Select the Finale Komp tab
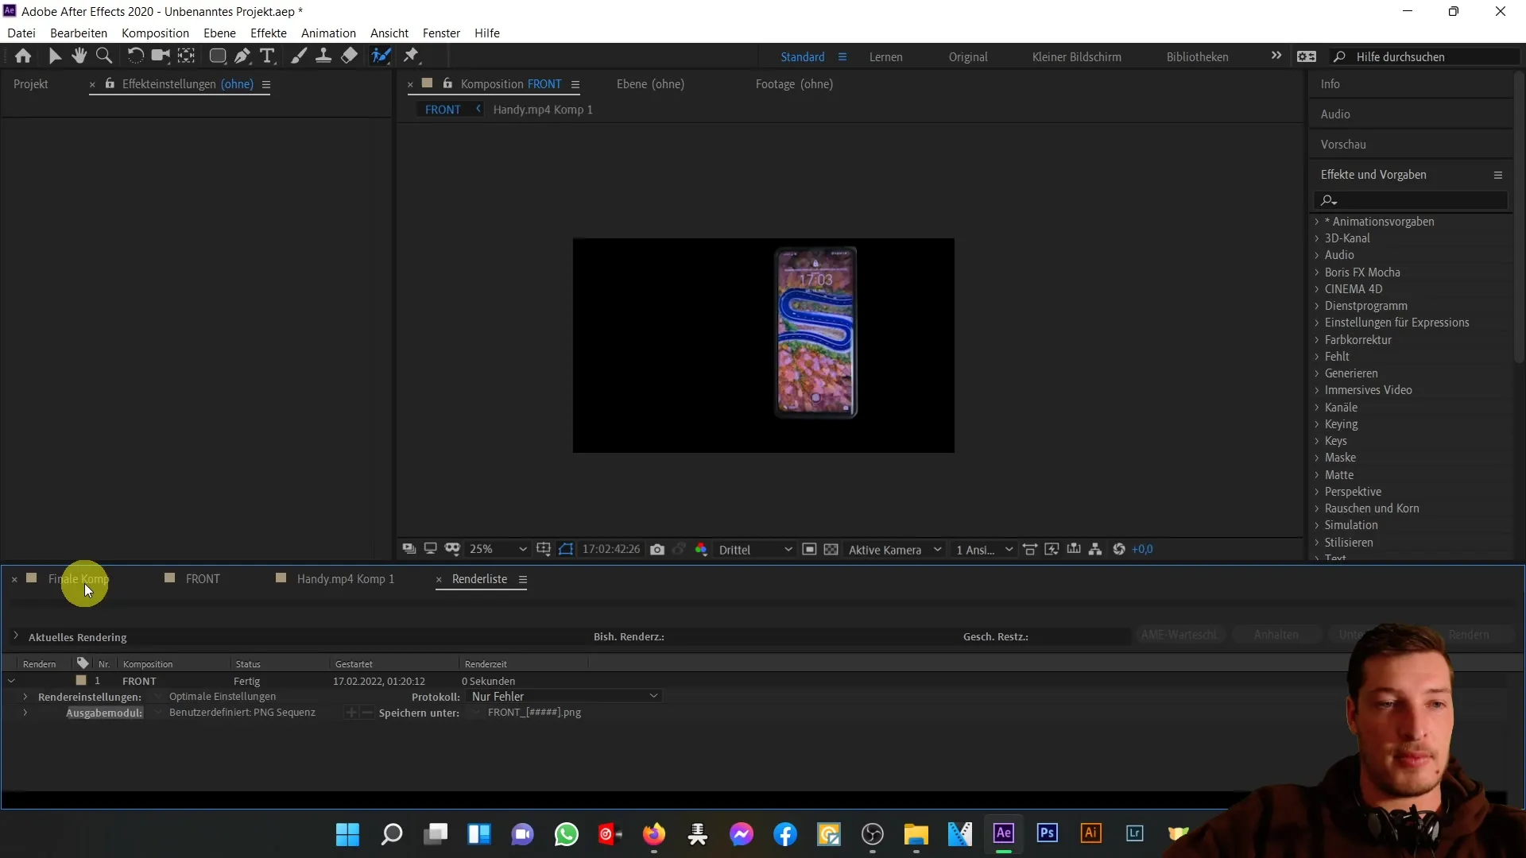1526x858 pixels. point(79,578)
